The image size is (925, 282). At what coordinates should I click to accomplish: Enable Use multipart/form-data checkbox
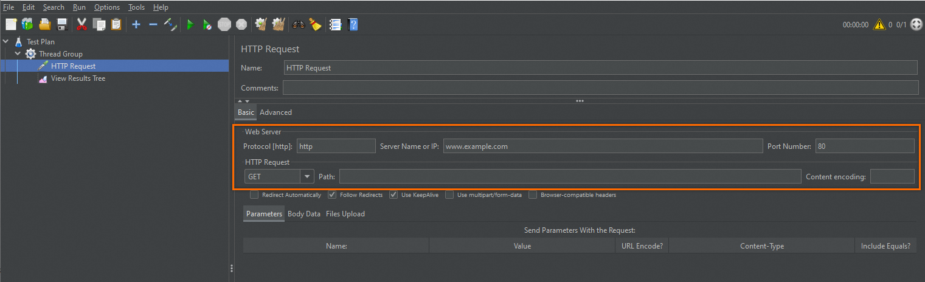[449, 195]
